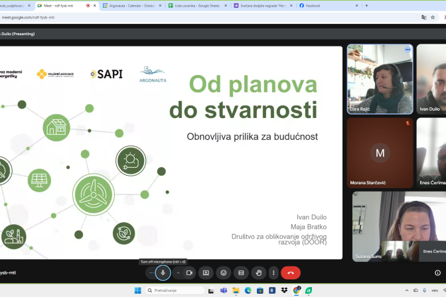Open Dropbox from the taskbar
Screen dimensions: 446x297
click(284, 290)
